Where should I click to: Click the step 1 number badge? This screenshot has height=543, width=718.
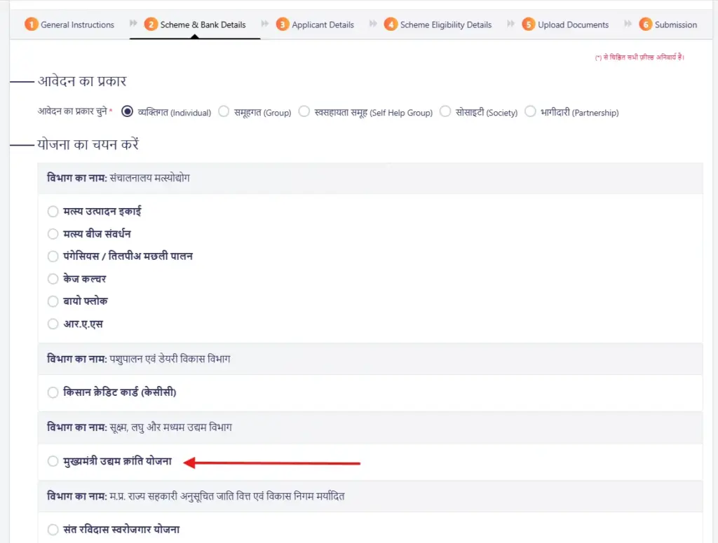(x=31, y=25)
